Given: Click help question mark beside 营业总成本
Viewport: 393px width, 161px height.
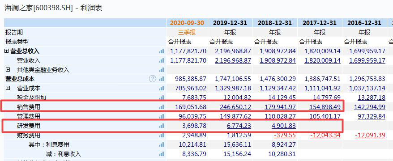Looking at the screenshot, I should (152, 79).
